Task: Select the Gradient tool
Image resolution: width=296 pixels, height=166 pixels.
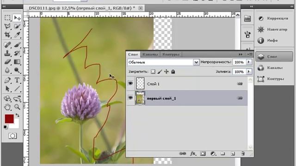Action: 17,62
